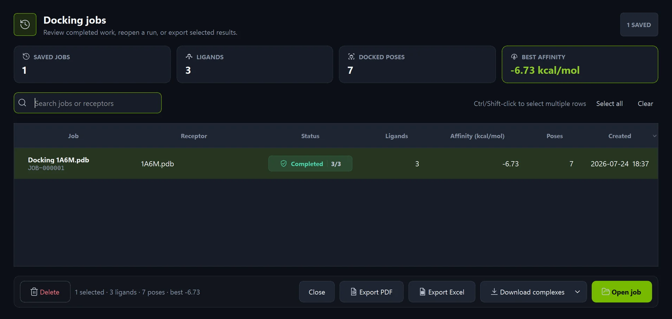672x319 pixels.
Task: Clear the row selection
Action: pos(645,104)
